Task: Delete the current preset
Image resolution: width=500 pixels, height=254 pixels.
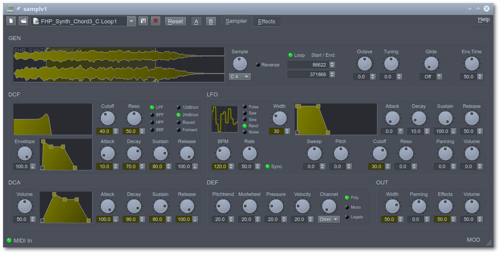Action: 156,21
